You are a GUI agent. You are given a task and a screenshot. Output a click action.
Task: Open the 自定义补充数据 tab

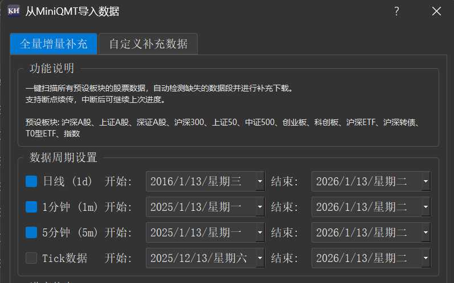coord(148,43)
